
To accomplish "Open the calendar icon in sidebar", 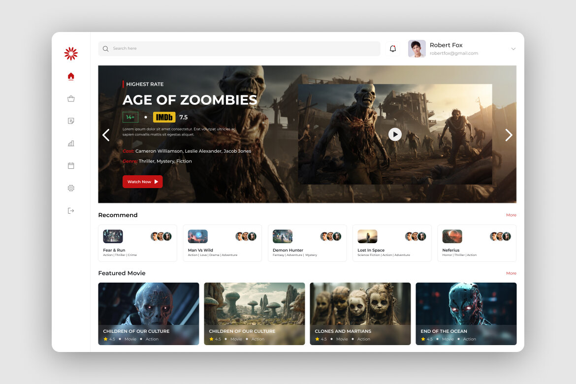I will [x=71, y=166].
